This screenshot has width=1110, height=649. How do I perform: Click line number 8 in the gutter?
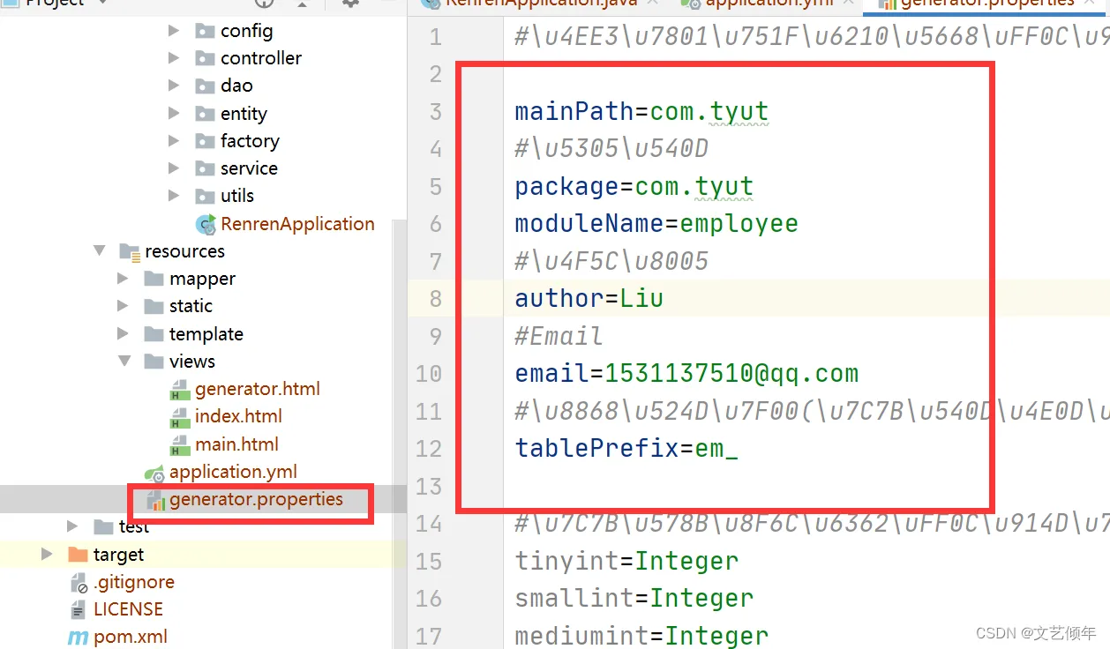point(435,299)
